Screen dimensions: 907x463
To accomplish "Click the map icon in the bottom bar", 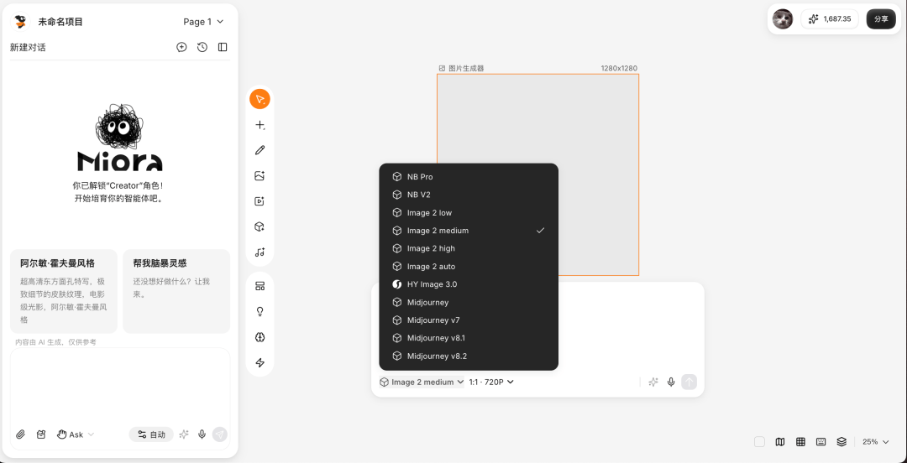I will tap(780, 442).
